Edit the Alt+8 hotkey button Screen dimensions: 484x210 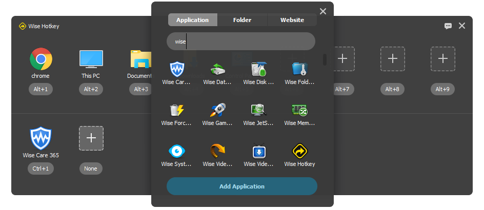tap(392, 90)
